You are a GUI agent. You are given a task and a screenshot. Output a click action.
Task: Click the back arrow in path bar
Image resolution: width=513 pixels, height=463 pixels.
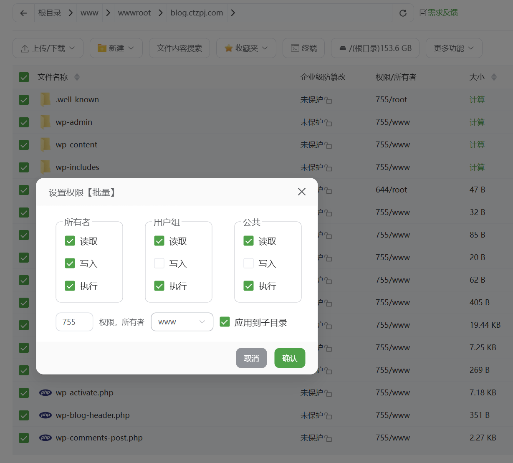coord(24,13)
